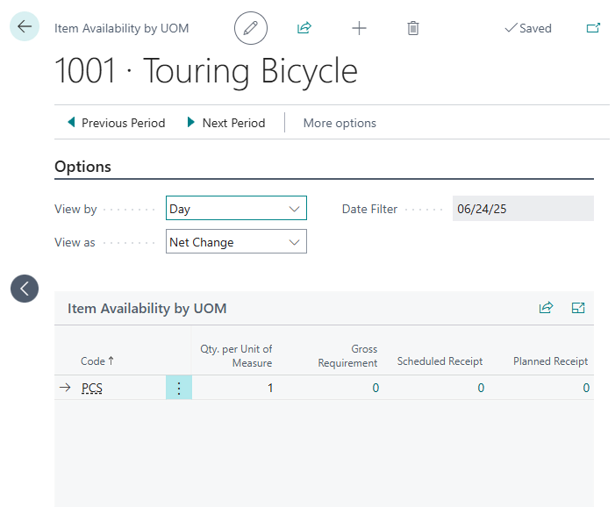Click the pencil edit icon

251,28
